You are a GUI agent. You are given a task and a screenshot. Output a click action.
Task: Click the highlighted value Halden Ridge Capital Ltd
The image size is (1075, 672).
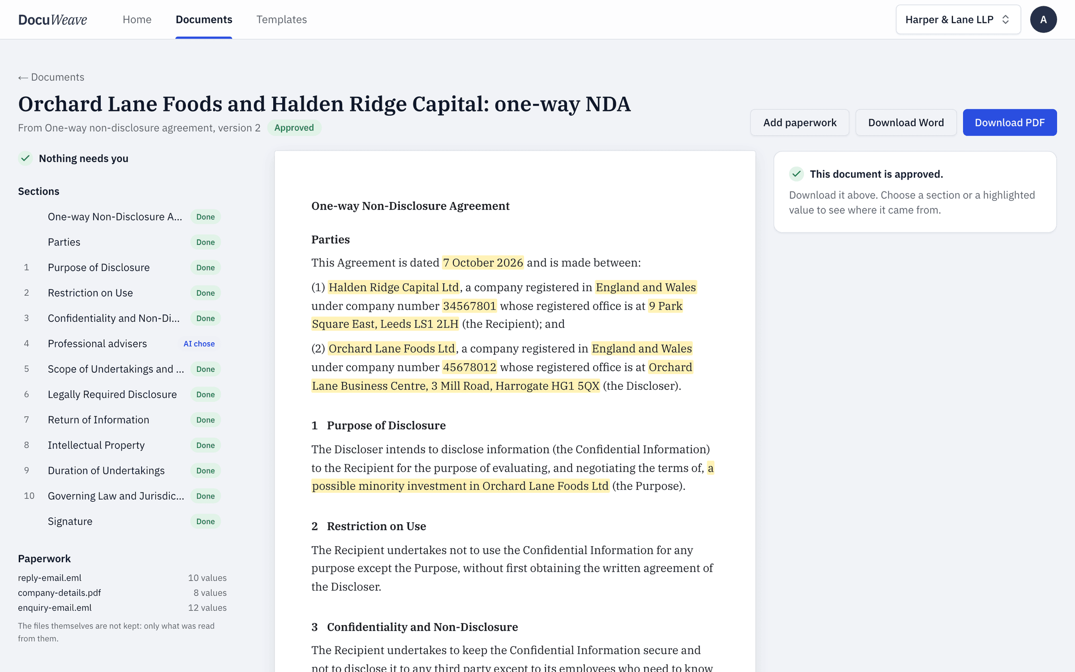(394, 287)
